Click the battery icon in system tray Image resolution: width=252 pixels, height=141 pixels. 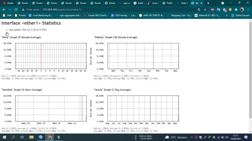coord(222,137)
